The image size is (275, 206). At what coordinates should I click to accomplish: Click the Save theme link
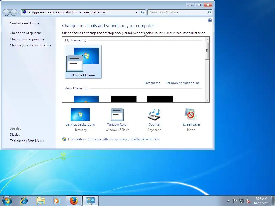152,83
